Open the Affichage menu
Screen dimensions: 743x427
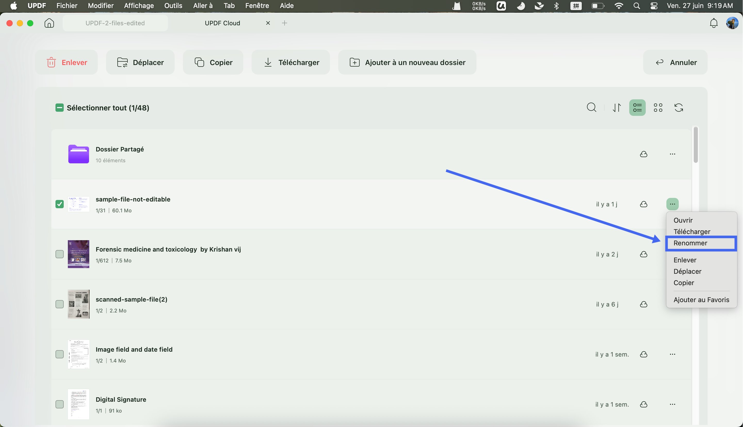click(x=139, y=6)
